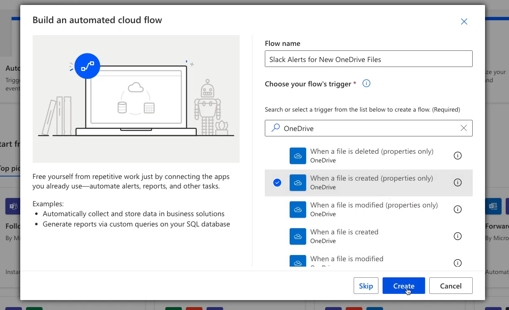Click the blue flow connector icon in illustration
The image size is (509, 310).
[88, 66]
